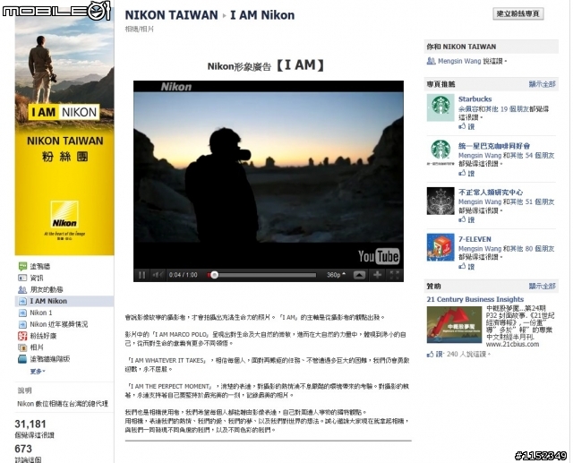The width and height of the screenshot is (573, 463).
Task: Open the 360p quality dropdown
Action: (x=336, y=275)
